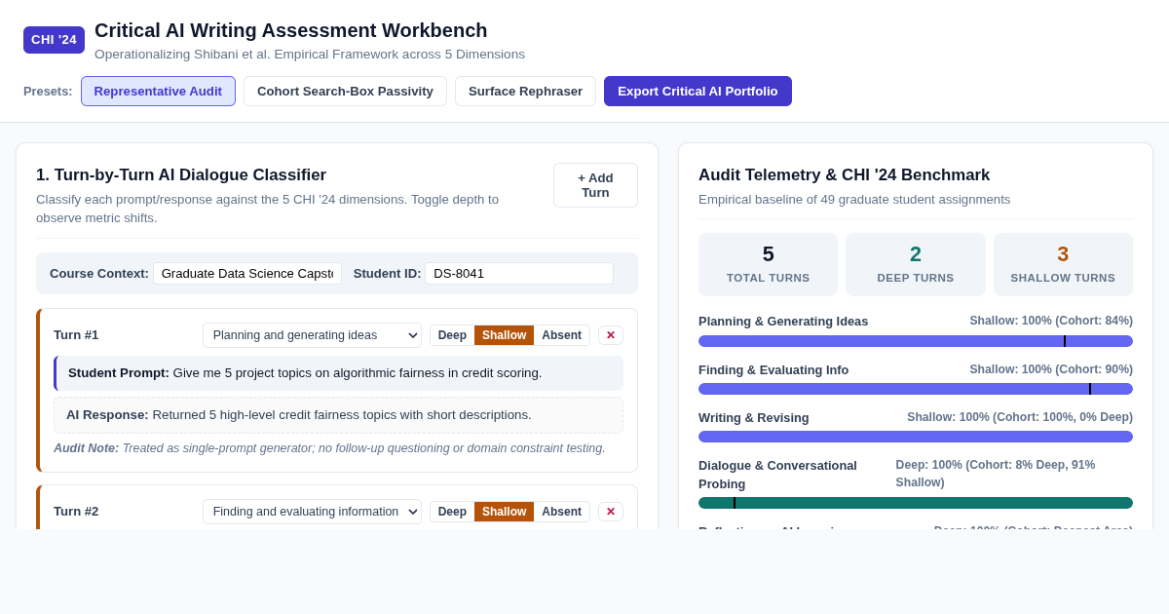The image size is (1169, 614).
Task: Set Turn #1 depth to Deep
Action: (452, 335)
